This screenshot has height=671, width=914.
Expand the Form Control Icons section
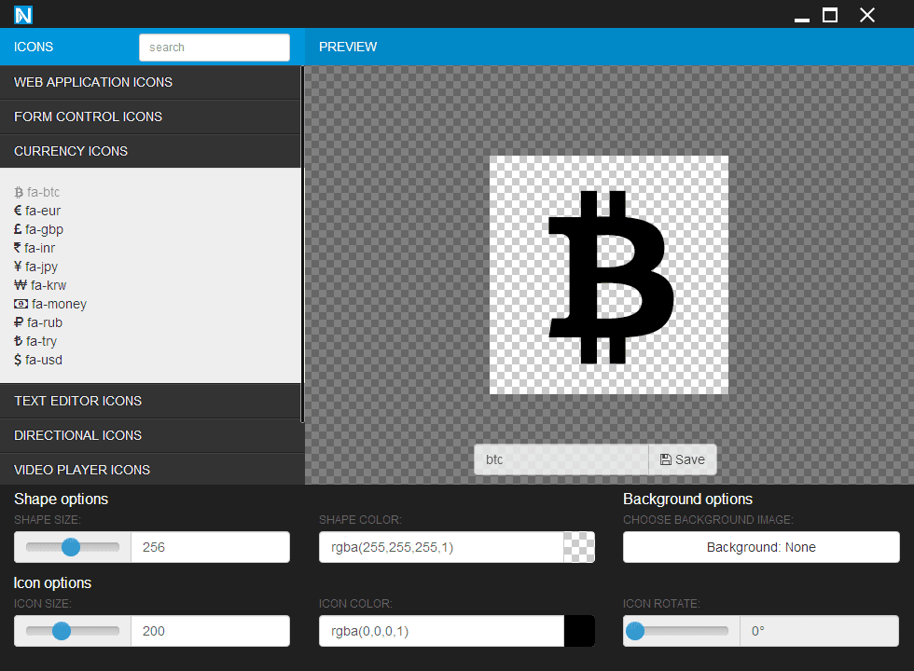[x=150, y=116]
